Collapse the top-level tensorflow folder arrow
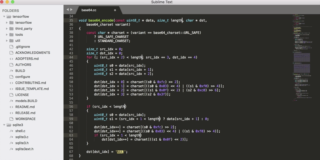This screenshot has width=320, height=160. click(4, 17)
